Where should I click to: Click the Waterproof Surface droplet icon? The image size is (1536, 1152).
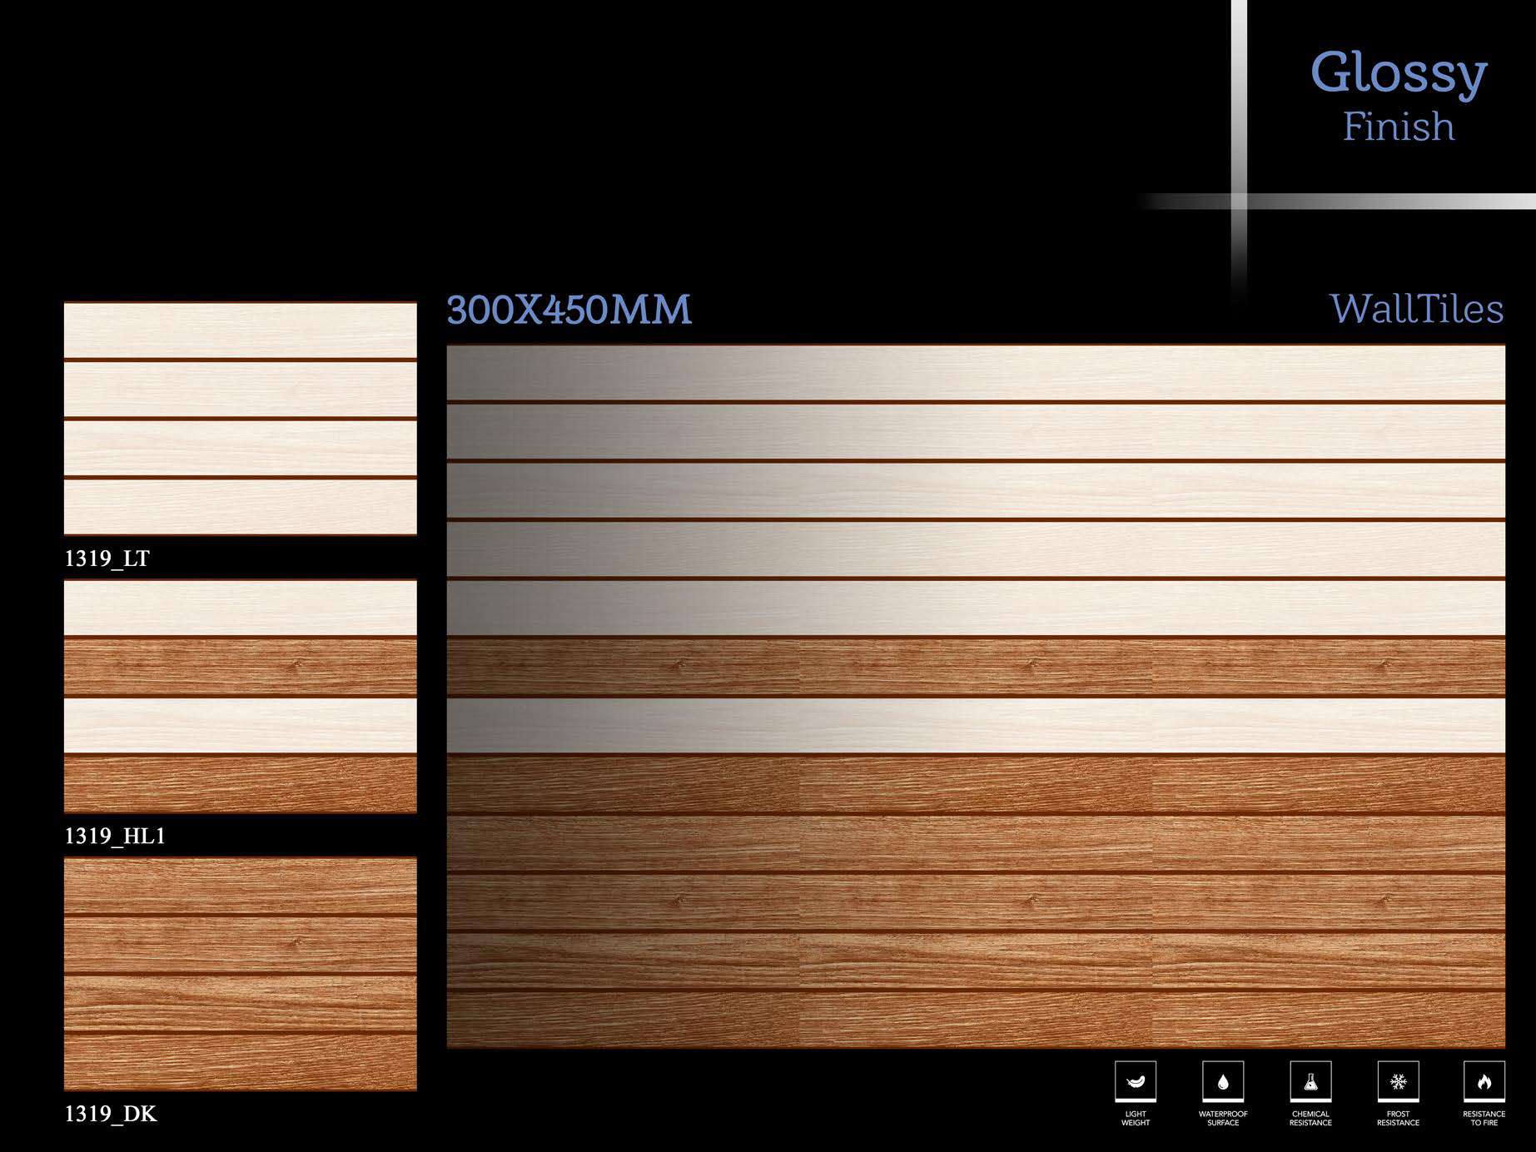point(1223,1081)
